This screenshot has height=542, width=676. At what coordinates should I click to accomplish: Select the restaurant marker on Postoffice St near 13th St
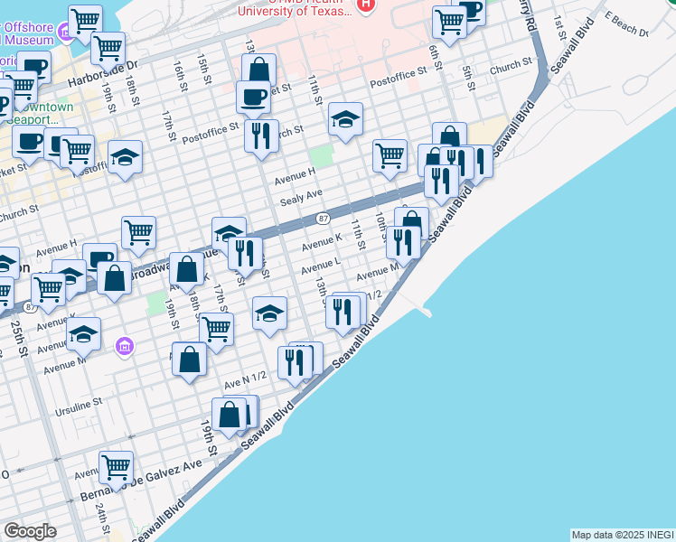pyautogui.click(x=261, y=135)
